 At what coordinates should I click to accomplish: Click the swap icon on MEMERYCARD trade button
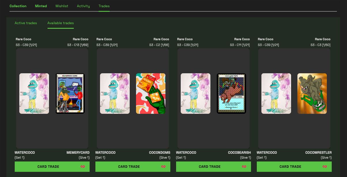click(83, 167)
